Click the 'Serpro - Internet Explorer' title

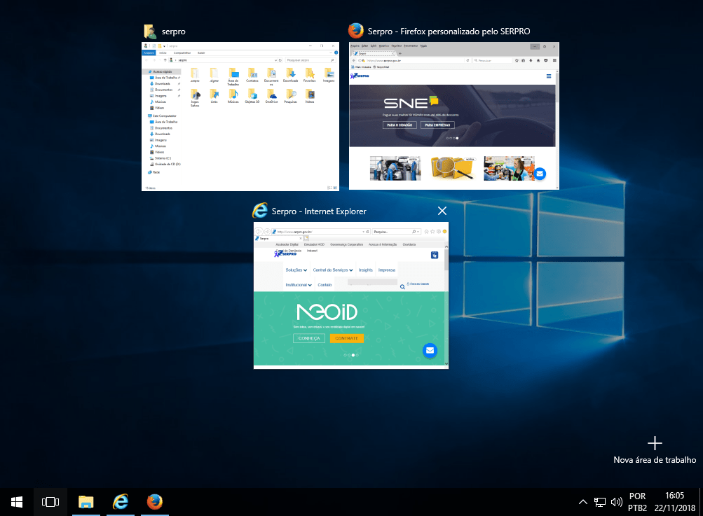tap(319, 211)
